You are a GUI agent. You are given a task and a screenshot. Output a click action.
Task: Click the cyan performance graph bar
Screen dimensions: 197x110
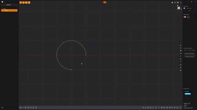click(188, 94)
